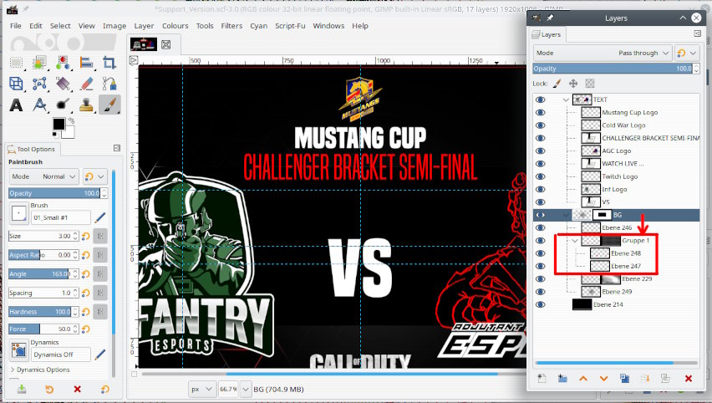Open the Filters menu
Screen dimensions: 712x403
pyautogui.click(x=231, y=26)
